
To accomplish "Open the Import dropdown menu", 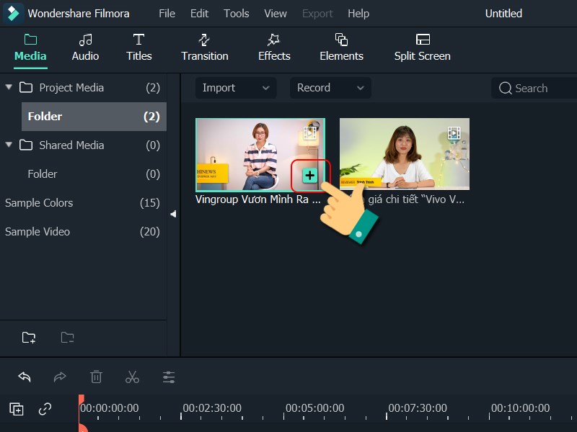I will [236, 88].
